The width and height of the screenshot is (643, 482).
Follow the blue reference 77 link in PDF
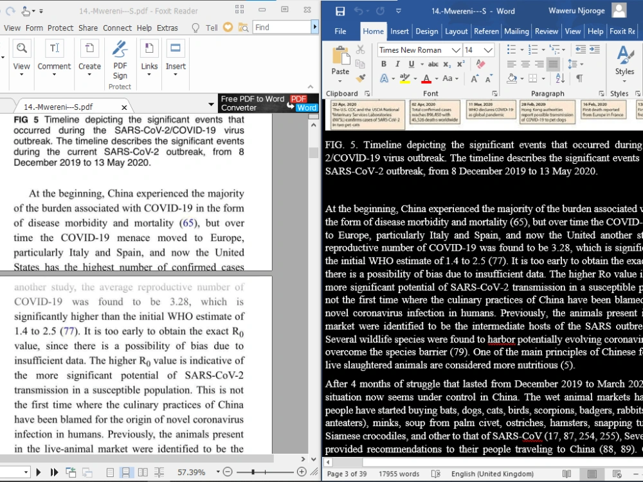pyautogui.click(x=69, y=331)
